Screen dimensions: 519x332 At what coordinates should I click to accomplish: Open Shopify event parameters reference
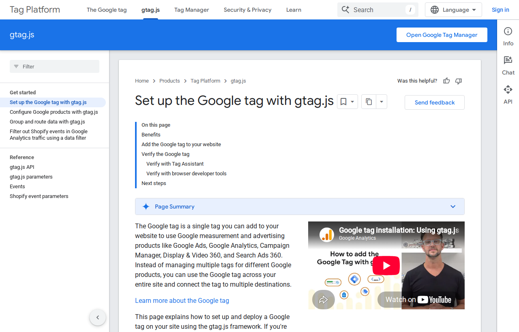click(39, 196)
